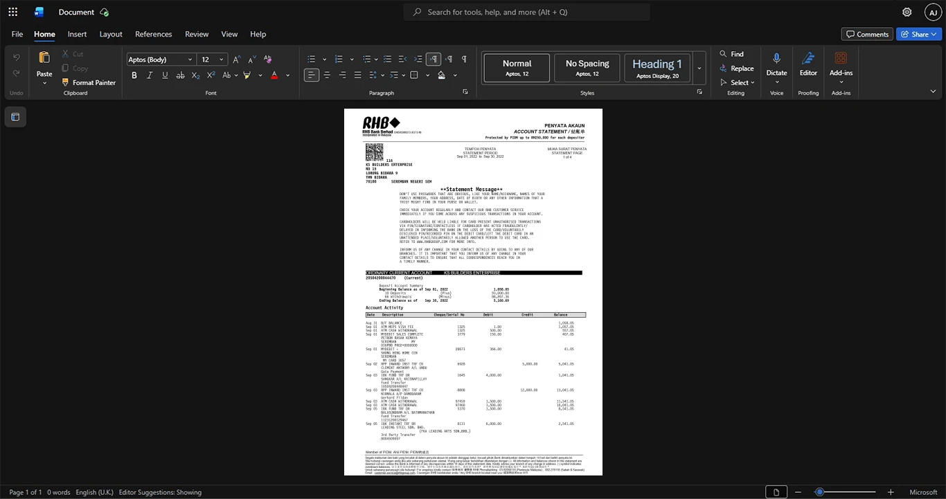Click the Grow Font icon
The width and height of the screenshot is (946, 499).
point(236,60)
